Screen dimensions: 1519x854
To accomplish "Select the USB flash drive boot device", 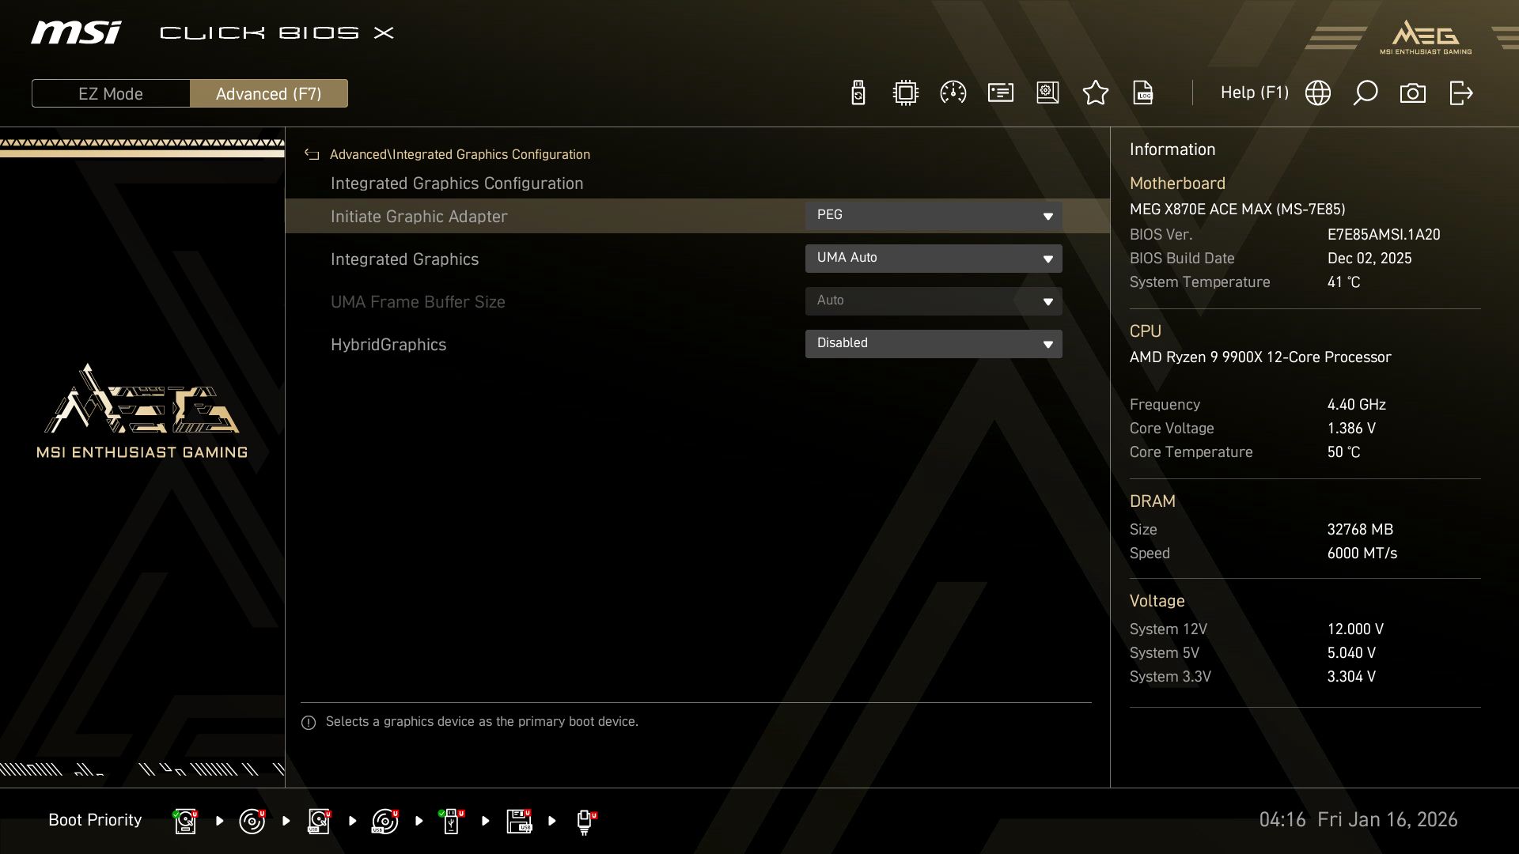I will (x=452, y=821).
